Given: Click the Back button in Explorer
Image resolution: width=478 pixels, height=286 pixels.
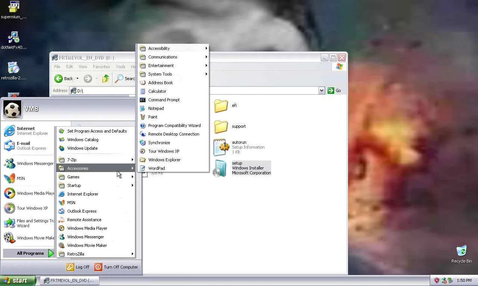Looking at the screenshot, I should click(x=64, y=79).
